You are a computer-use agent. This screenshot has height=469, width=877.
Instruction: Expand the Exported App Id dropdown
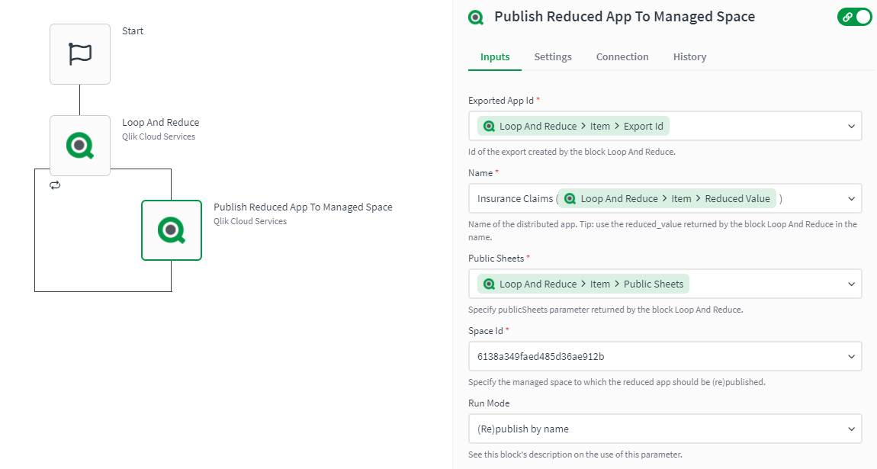tap(852, 126)
